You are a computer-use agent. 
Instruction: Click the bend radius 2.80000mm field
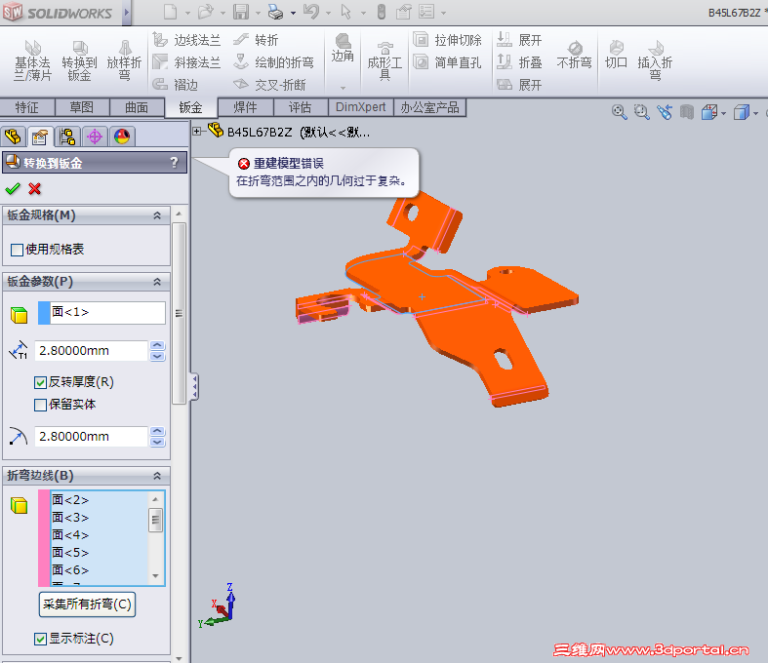[91, 437]
